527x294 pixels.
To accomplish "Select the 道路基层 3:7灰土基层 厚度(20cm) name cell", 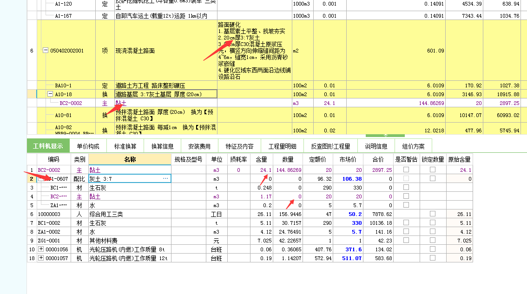I will [x=166, y=94].
